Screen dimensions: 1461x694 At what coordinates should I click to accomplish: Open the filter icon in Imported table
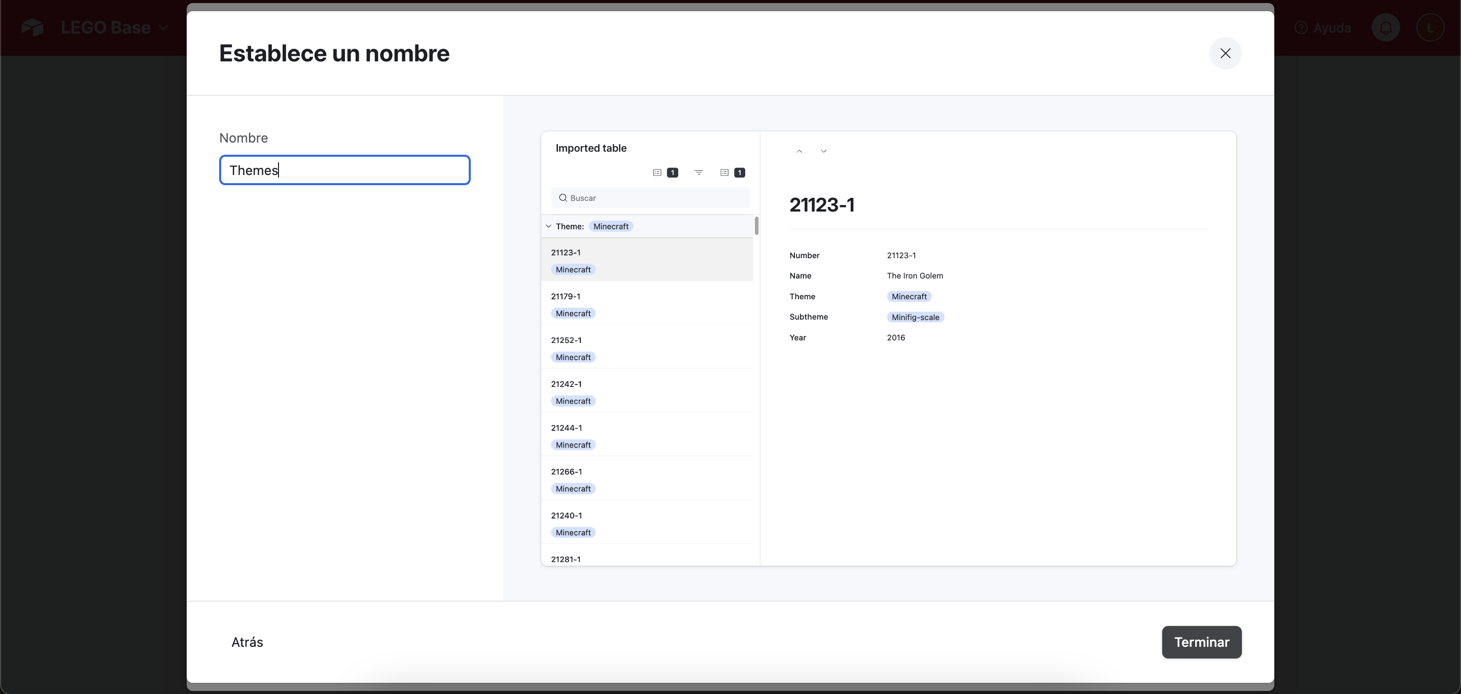pyautogui.click(x=699, y=172)
